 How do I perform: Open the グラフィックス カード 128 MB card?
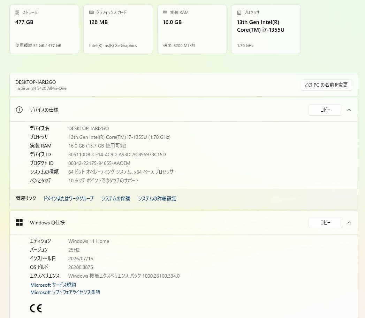click(x=118, y=29)
